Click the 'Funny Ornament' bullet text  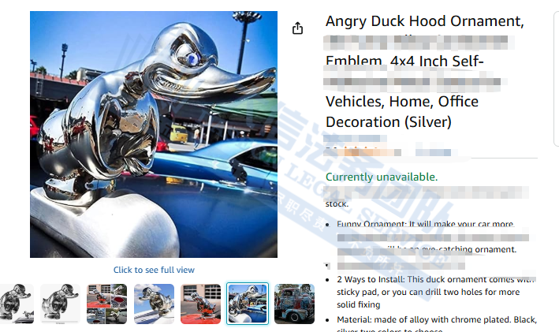point(425,224)
